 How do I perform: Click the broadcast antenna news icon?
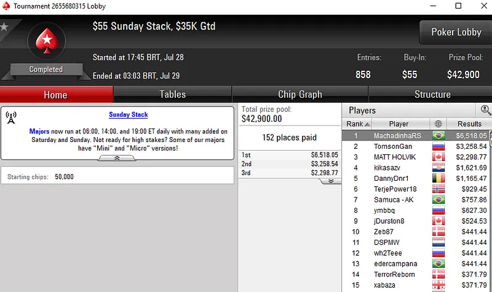click(x=11, y=117)
